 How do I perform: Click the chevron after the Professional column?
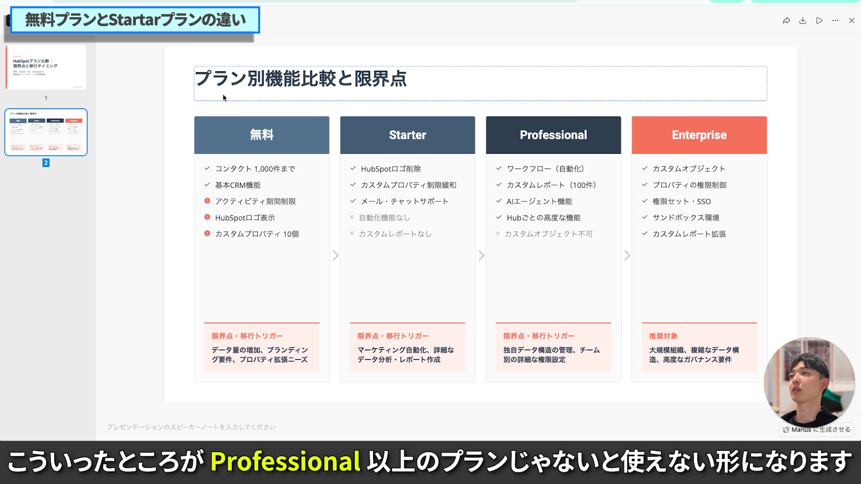[627, 255]
